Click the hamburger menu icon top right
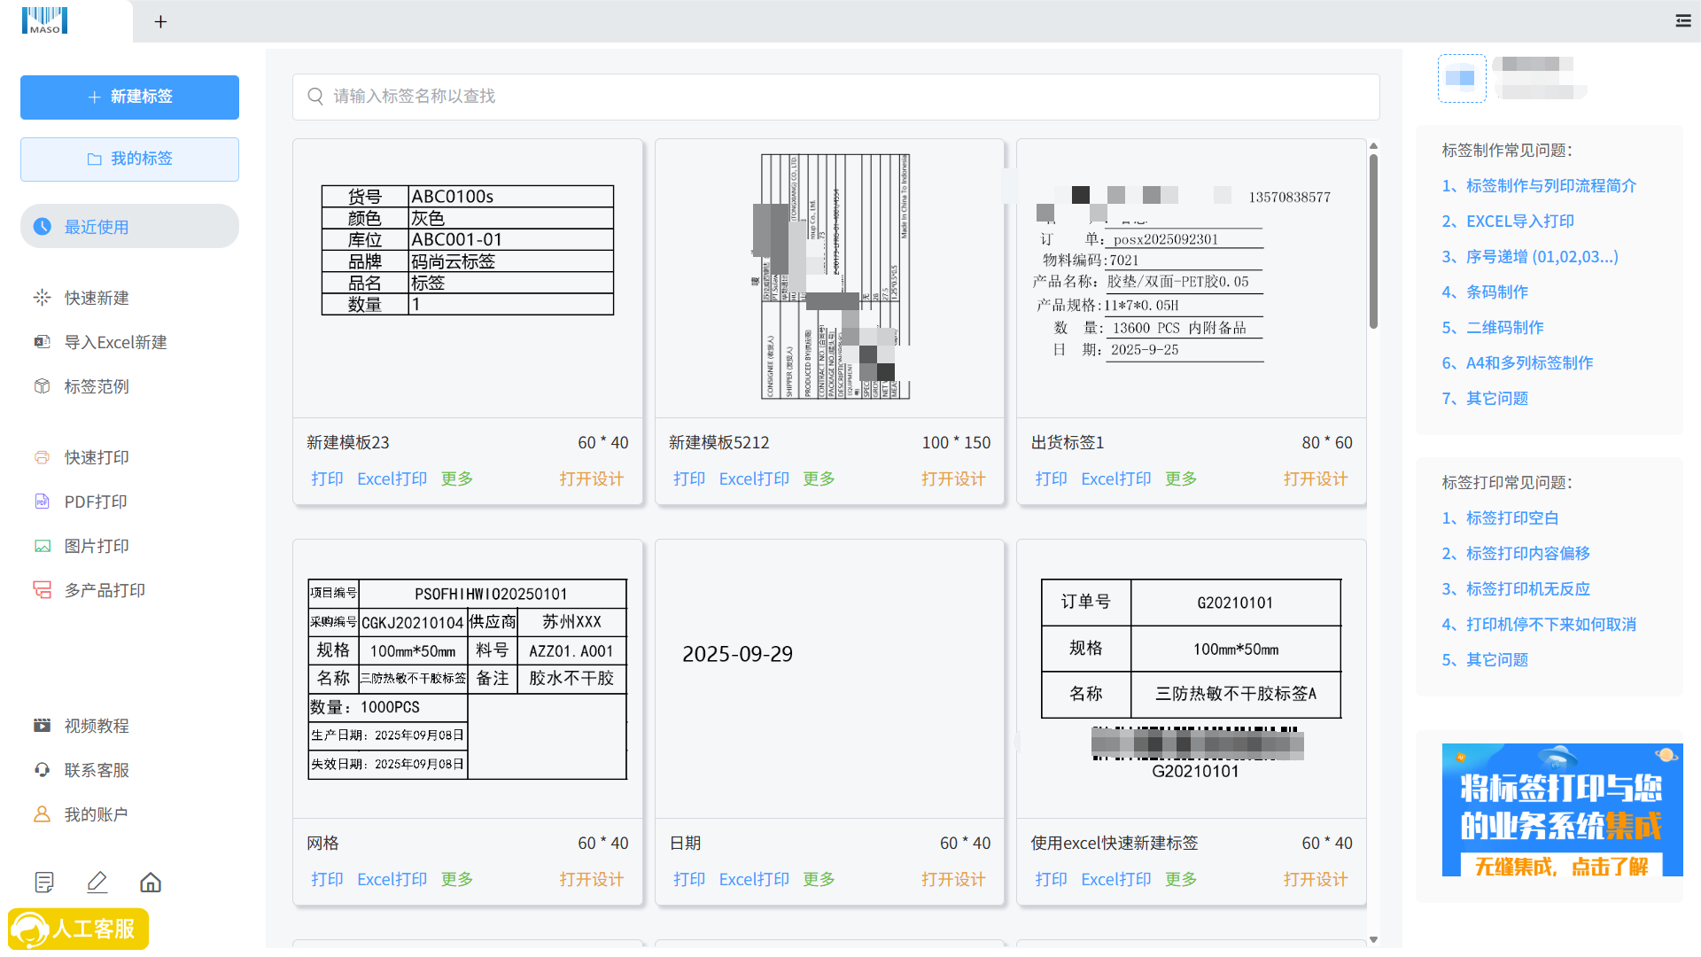Viewport: 1701px width, 957px height. [1683, 20]
